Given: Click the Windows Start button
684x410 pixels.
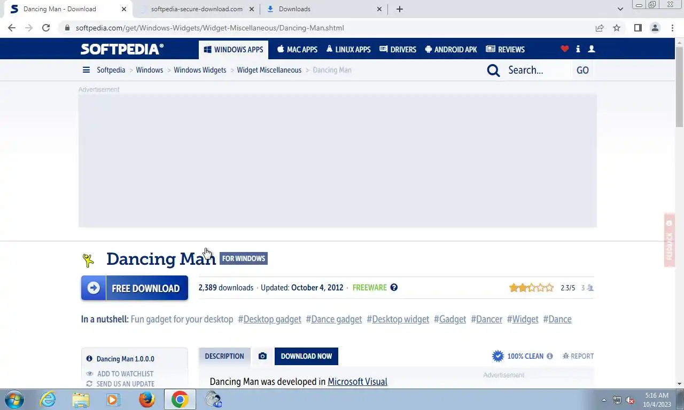Looking at the screenshot, I should click(13, 399).
